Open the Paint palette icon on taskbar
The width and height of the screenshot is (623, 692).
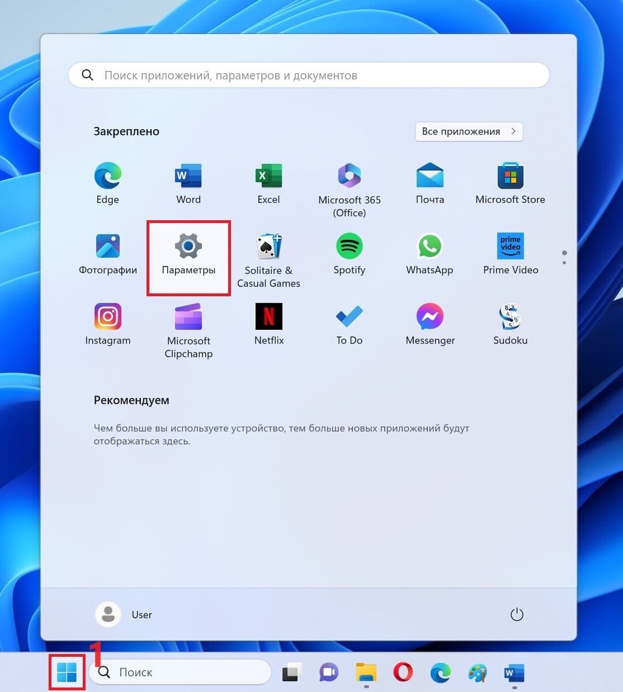(477, 672)
